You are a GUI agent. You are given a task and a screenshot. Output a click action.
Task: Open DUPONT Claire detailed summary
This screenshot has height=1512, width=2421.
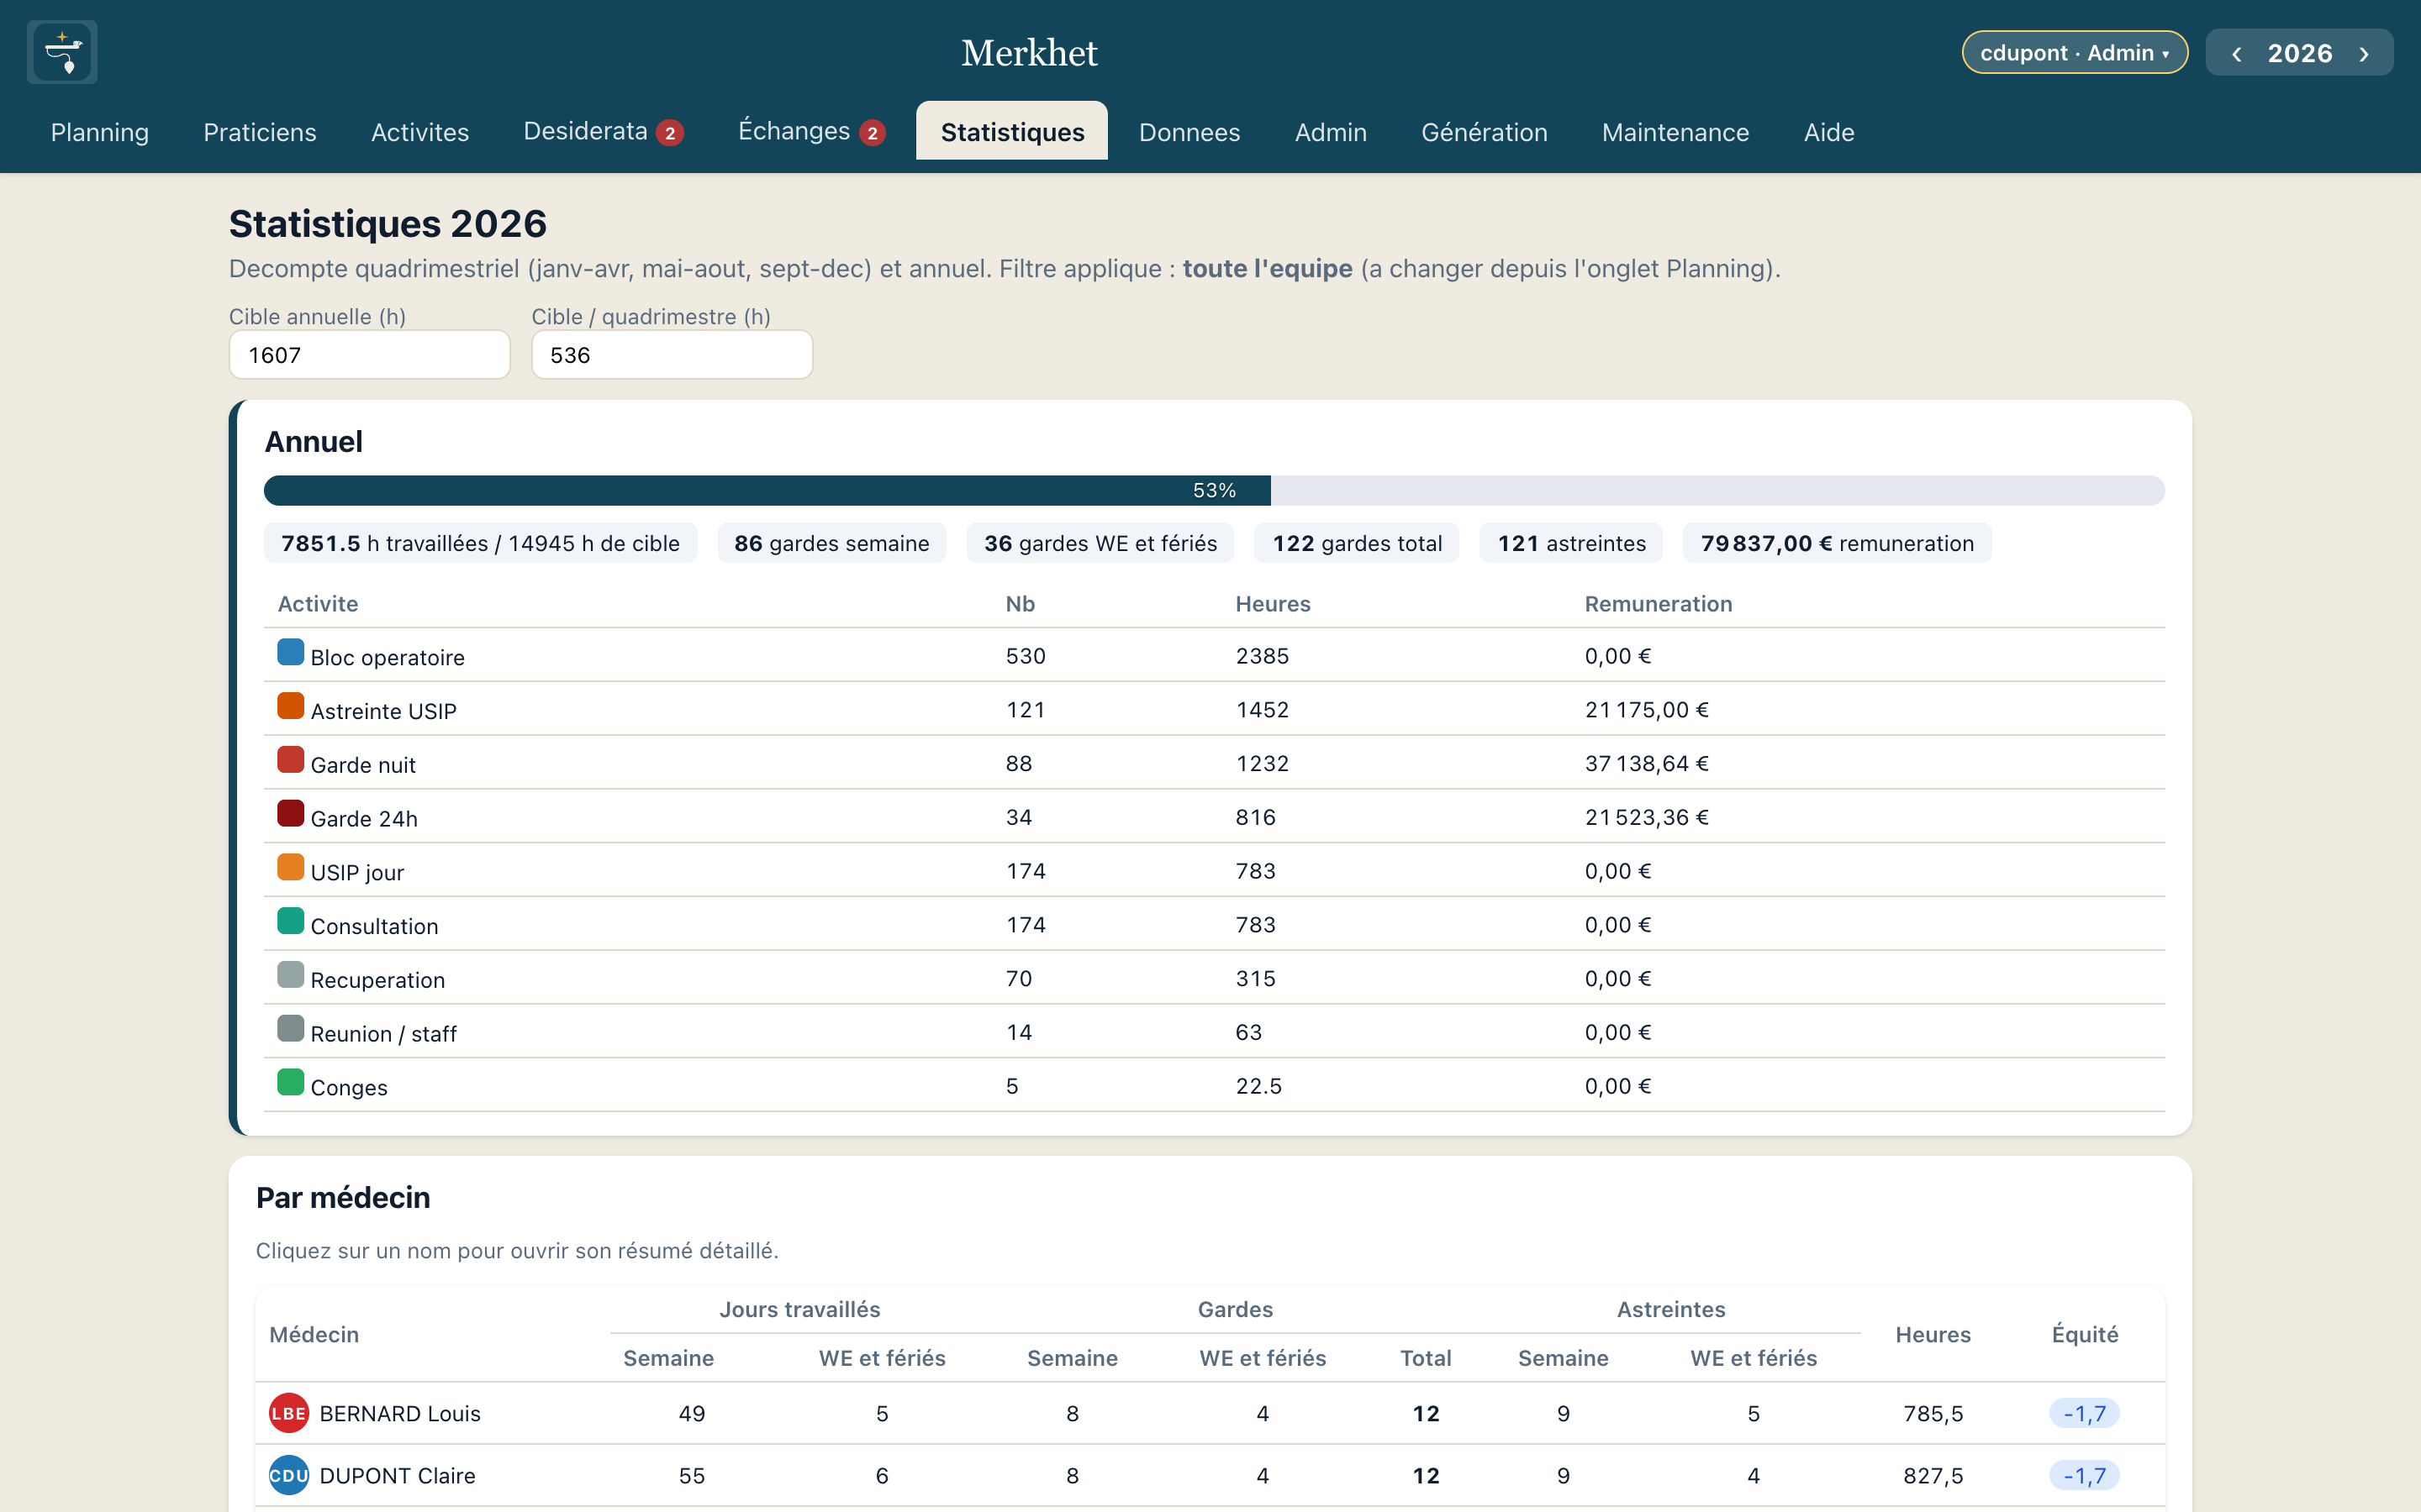tap(397, 1475)
